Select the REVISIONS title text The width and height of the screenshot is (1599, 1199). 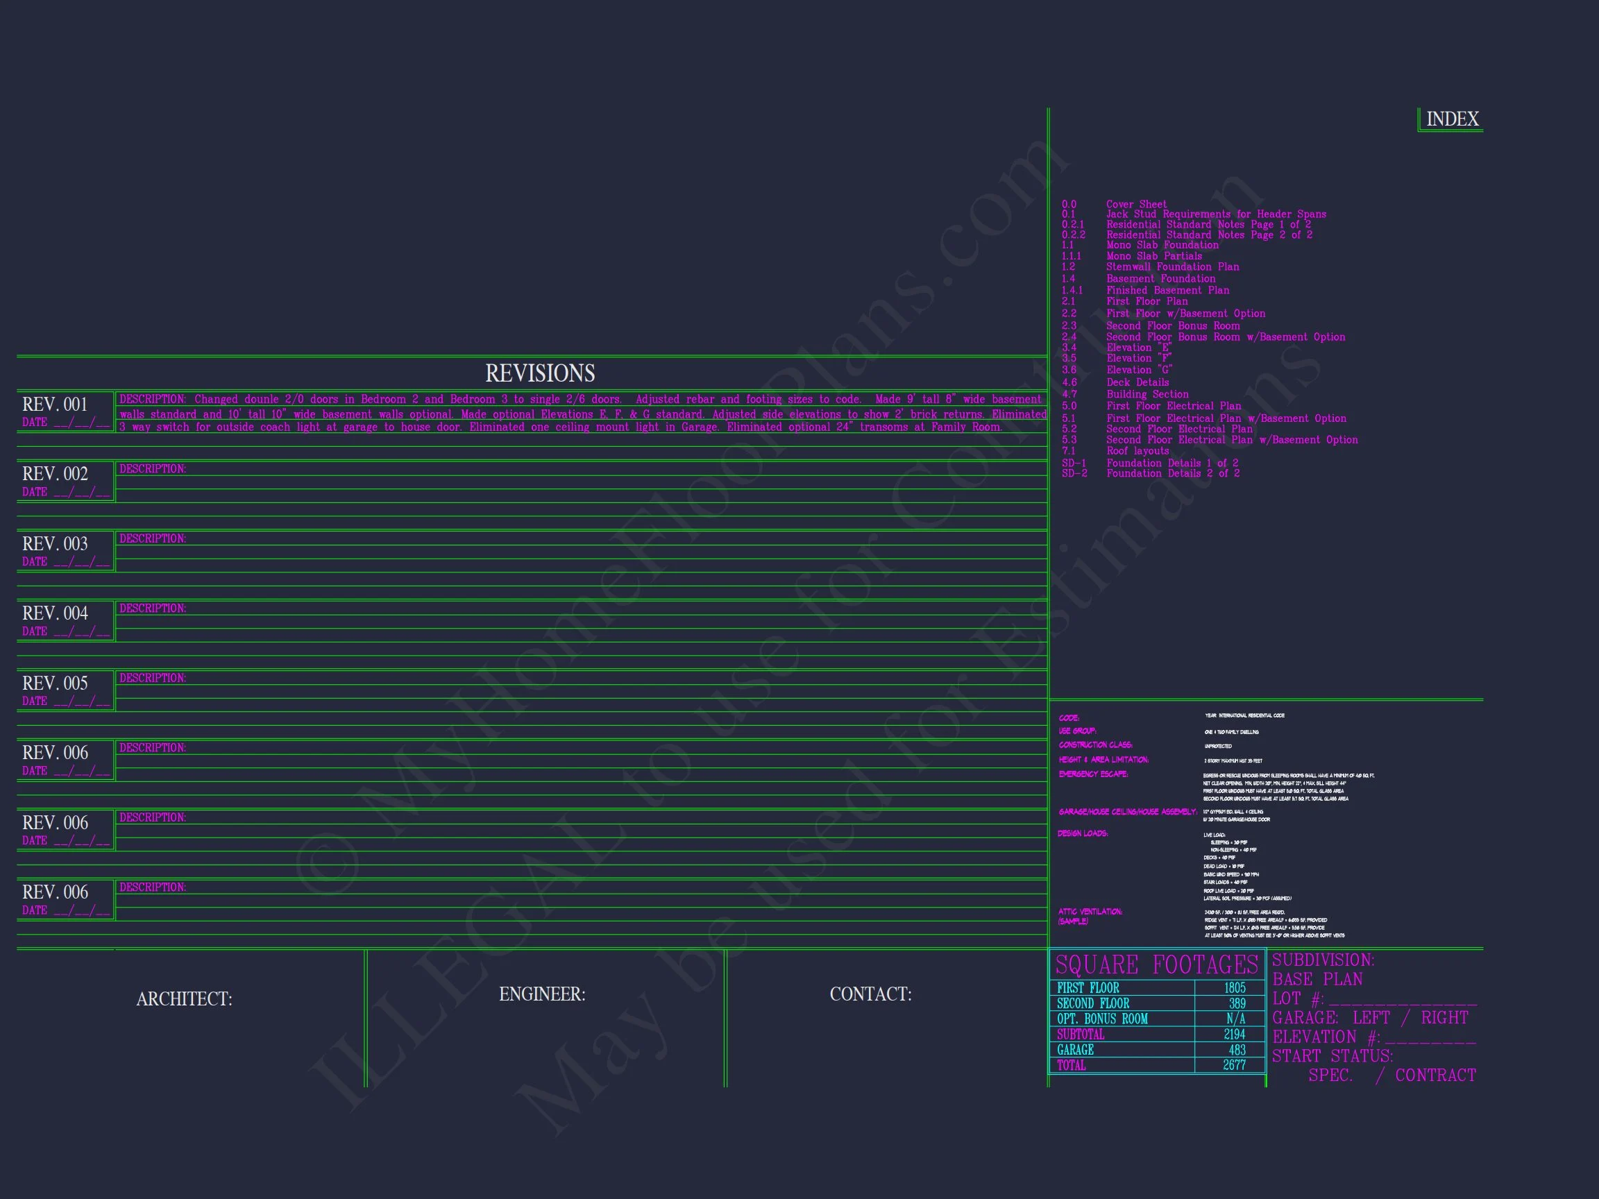[x=540, y=374]
